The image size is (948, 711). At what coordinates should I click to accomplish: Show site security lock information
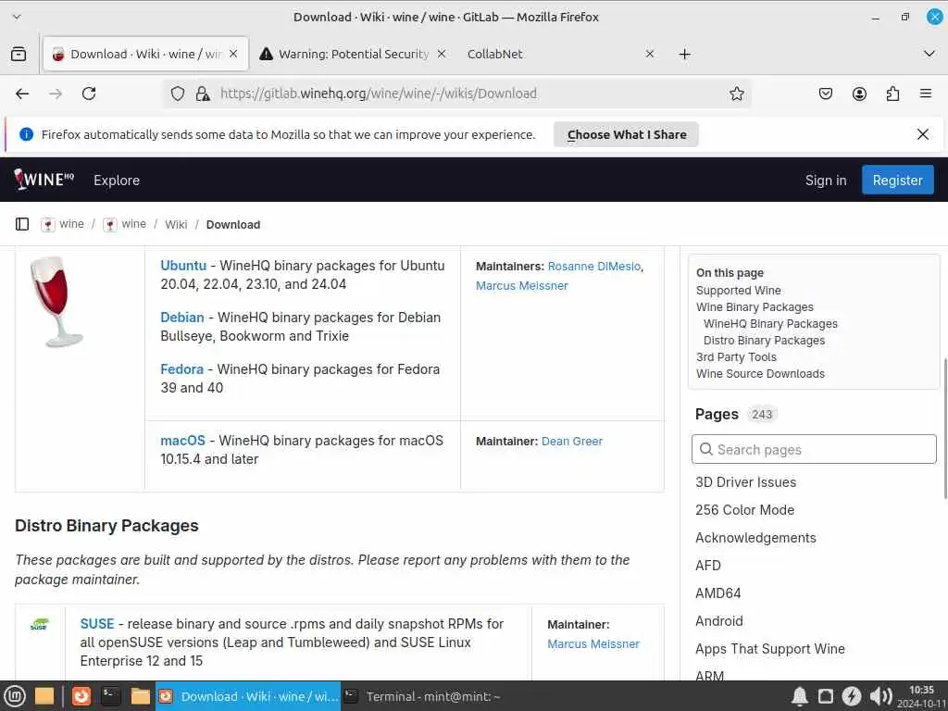point(203,94)
